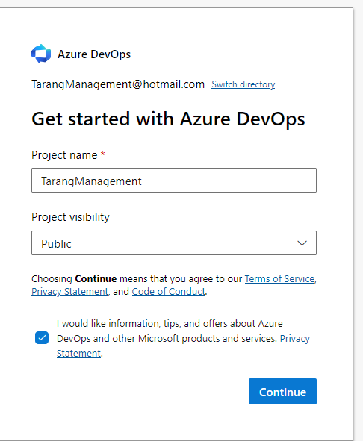This screenshot has width=363, height=441.
Task: Click the Get started with Azure DevOps heading
Action: [168, 119]
